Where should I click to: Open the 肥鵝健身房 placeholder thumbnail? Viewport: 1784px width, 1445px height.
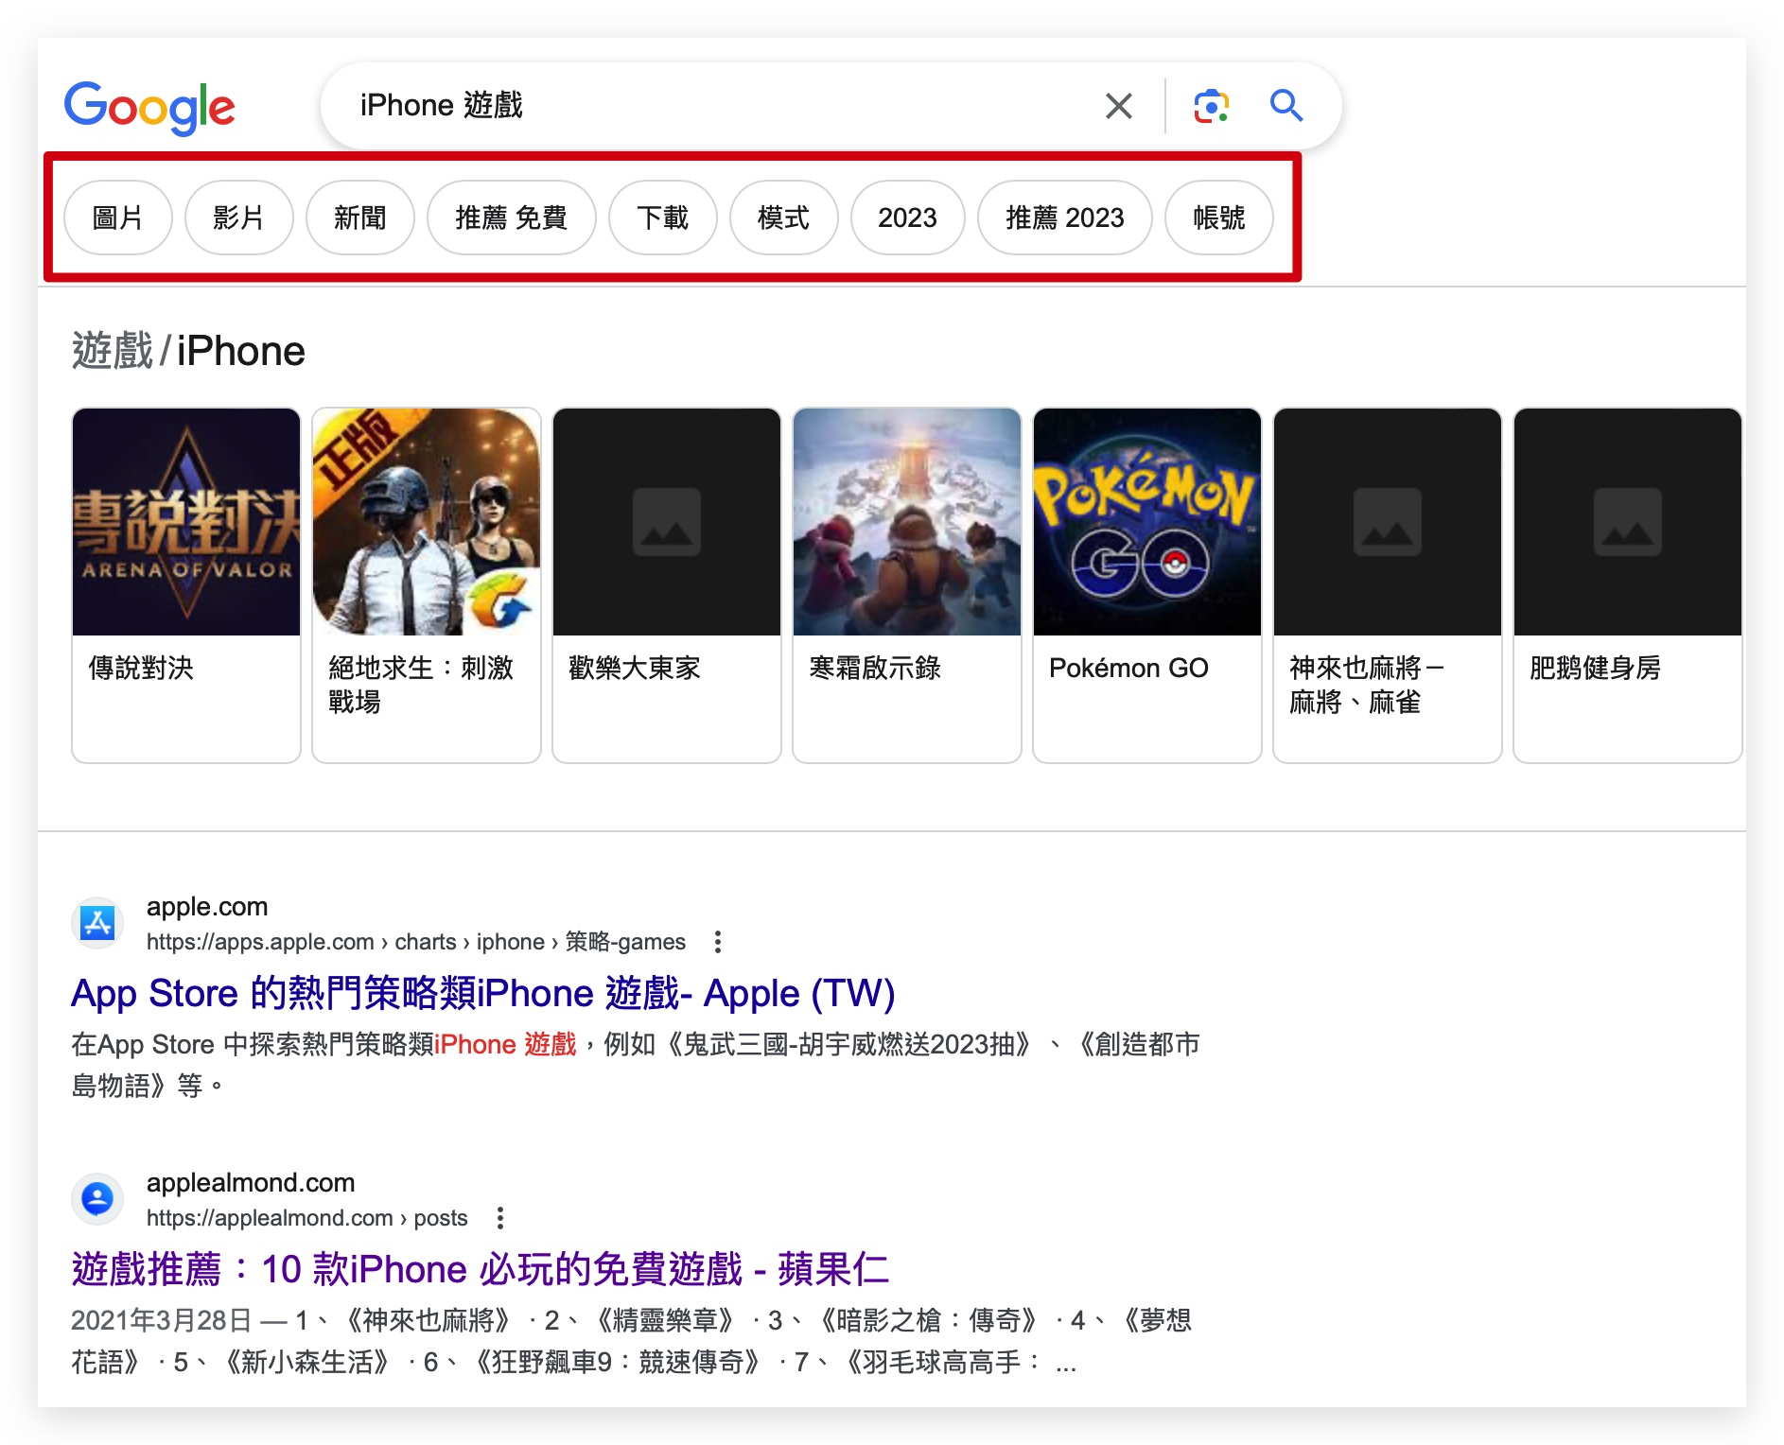click(x=1628, y=522)
